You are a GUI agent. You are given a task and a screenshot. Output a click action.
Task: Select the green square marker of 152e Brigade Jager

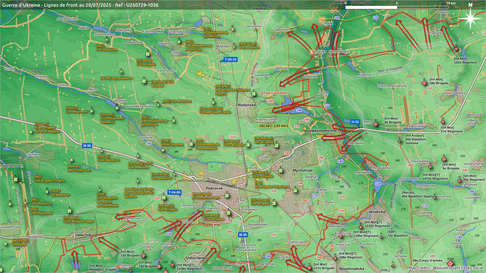[x=69, y=211]
